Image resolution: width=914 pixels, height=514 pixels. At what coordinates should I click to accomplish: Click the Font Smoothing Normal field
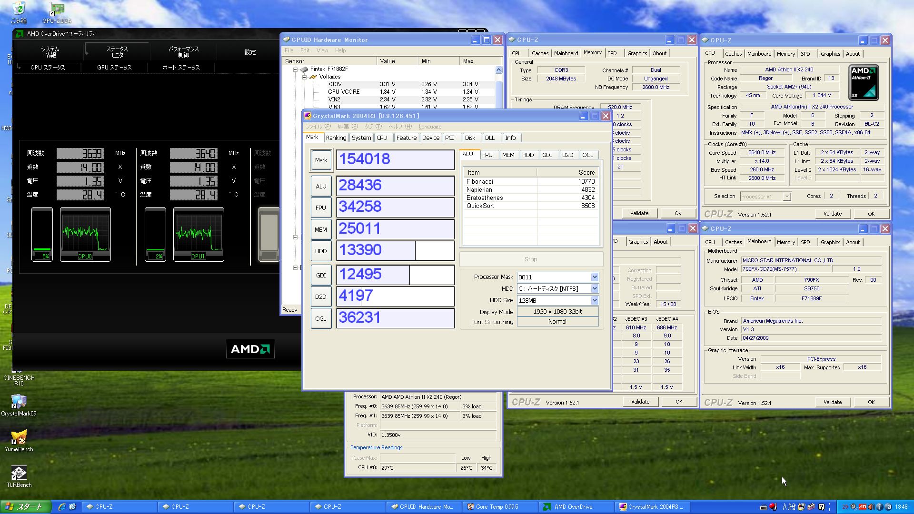tap(557, 322)
